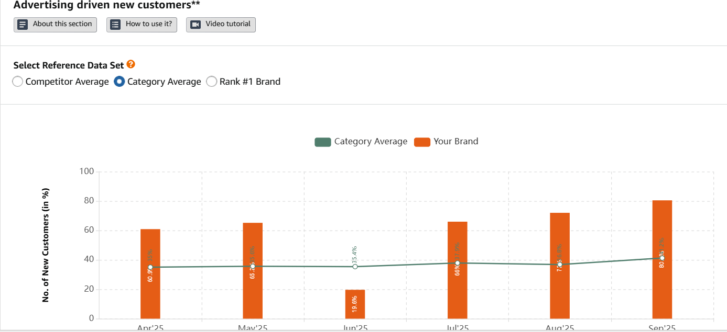The width and height of the screenshot is (727, 332).
Task: Launch the Video tutorial label
Action: click(x=227, y=24)
